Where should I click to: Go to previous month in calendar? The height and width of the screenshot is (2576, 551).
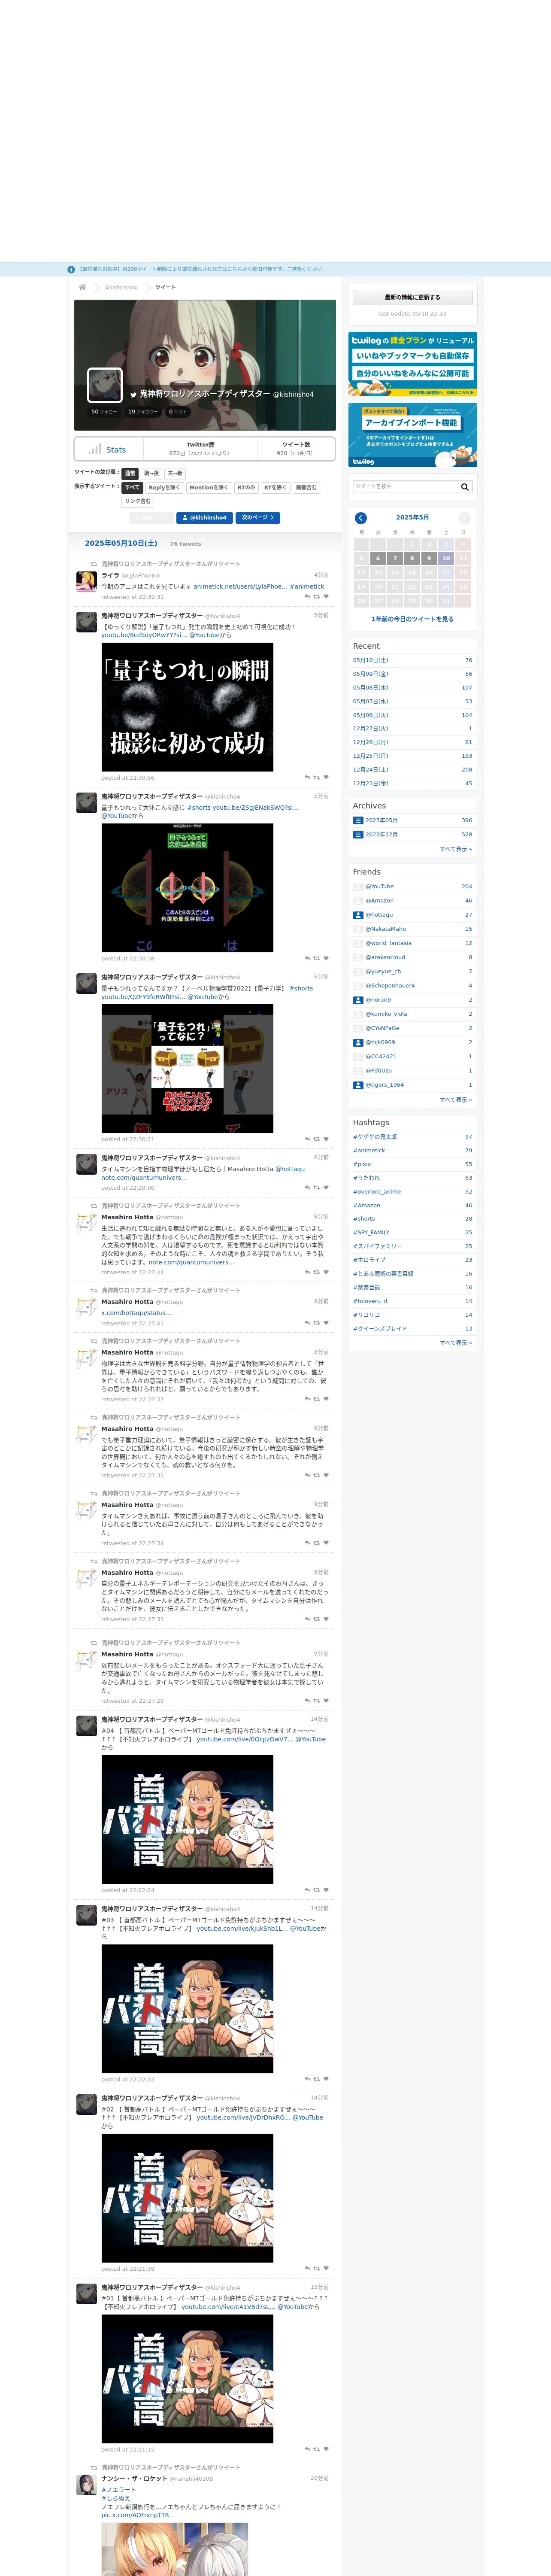(x=361, y=518)
